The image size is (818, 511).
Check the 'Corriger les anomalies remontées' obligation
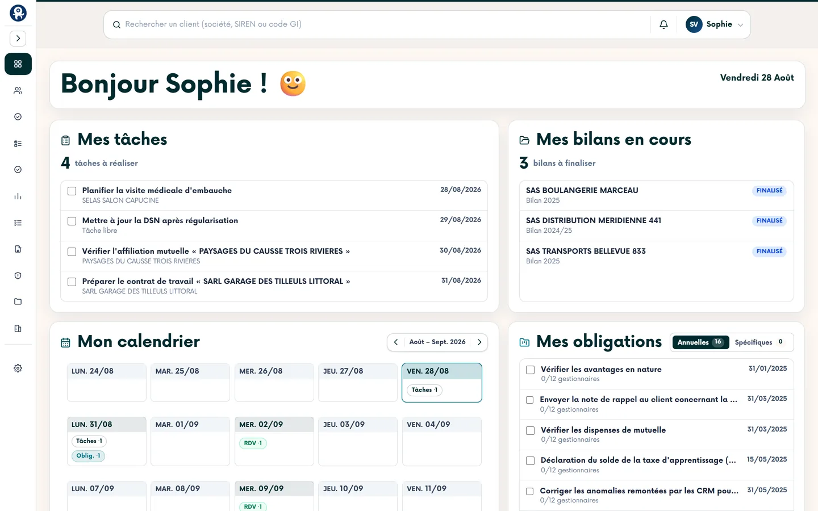529,492
